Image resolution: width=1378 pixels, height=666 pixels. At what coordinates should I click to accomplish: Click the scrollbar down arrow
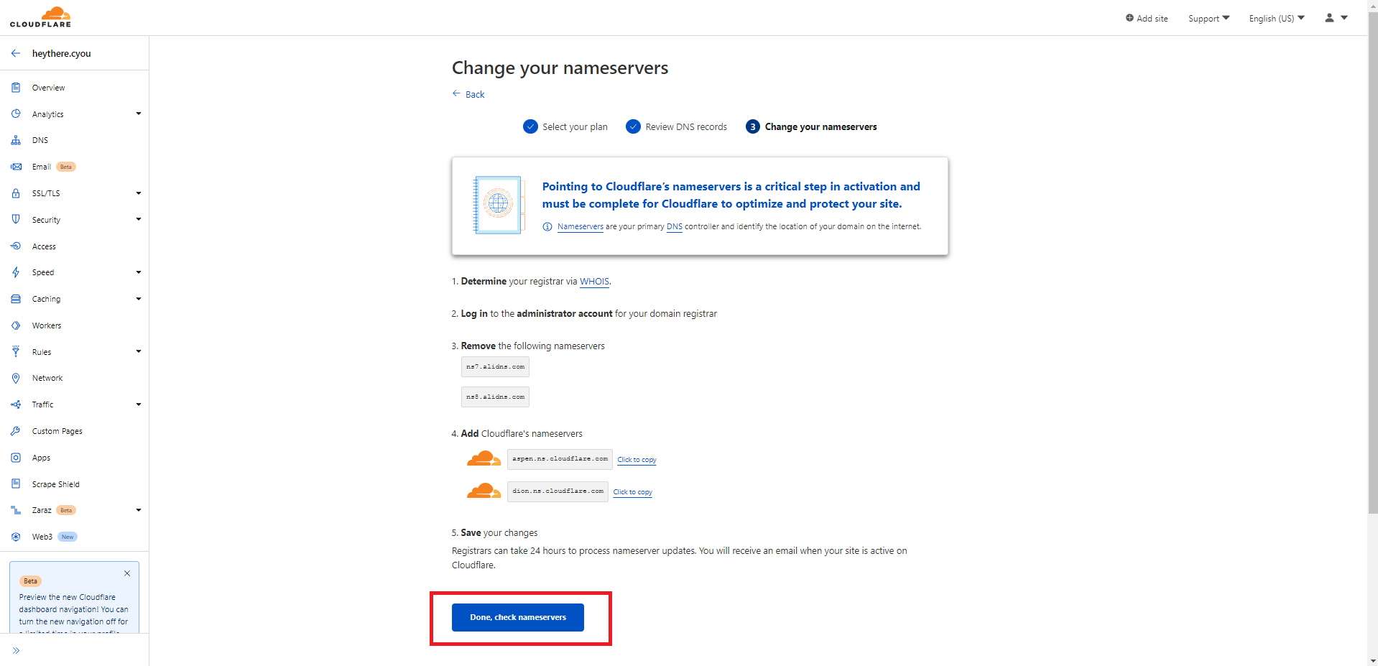[x=1373, y=660]
